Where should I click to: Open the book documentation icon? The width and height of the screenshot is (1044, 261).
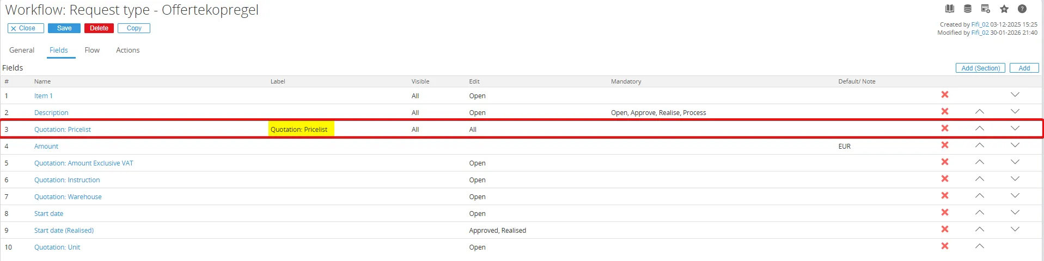point(950,9)
